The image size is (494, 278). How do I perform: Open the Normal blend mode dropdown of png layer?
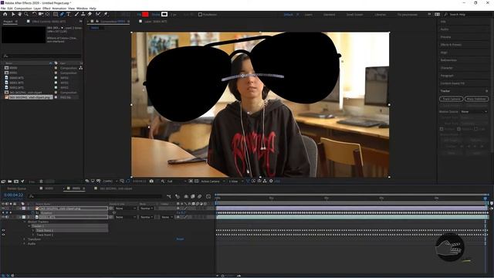point(147,208)
